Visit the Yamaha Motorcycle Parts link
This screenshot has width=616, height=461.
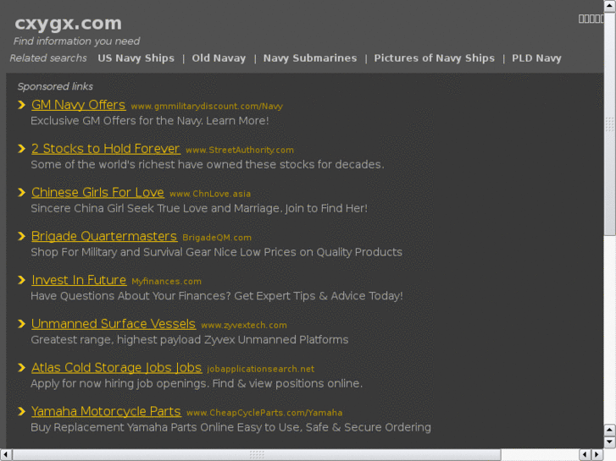click(106, 411)
